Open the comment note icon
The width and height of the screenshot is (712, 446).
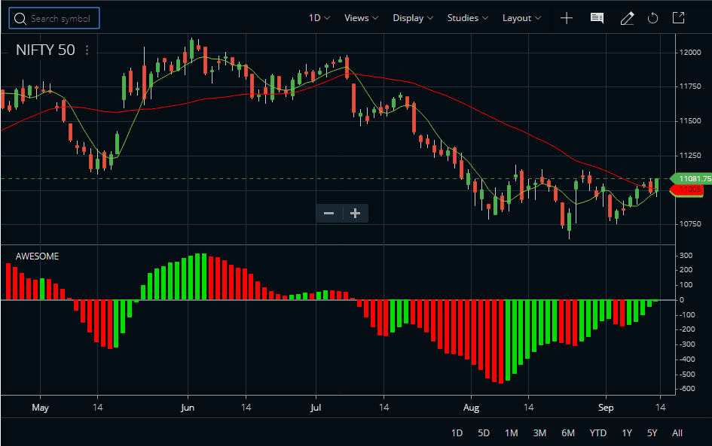tap(597, 18)
